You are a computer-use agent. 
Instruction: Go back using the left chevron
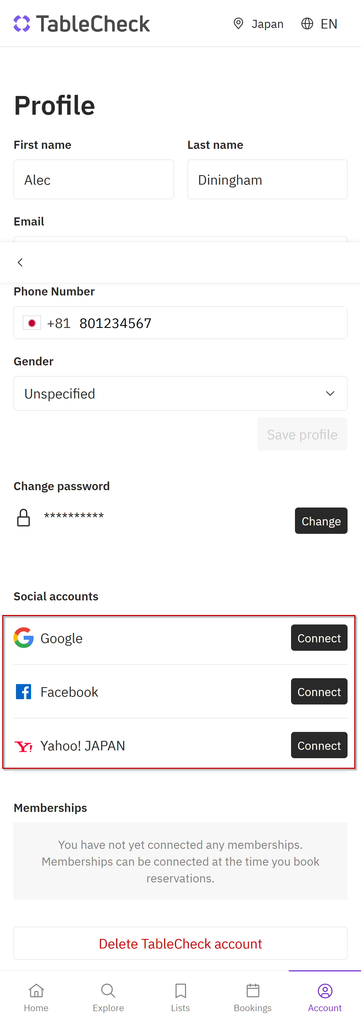[x=20, y=262]
